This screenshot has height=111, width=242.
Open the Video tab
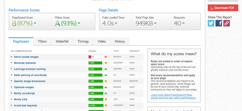102,41
